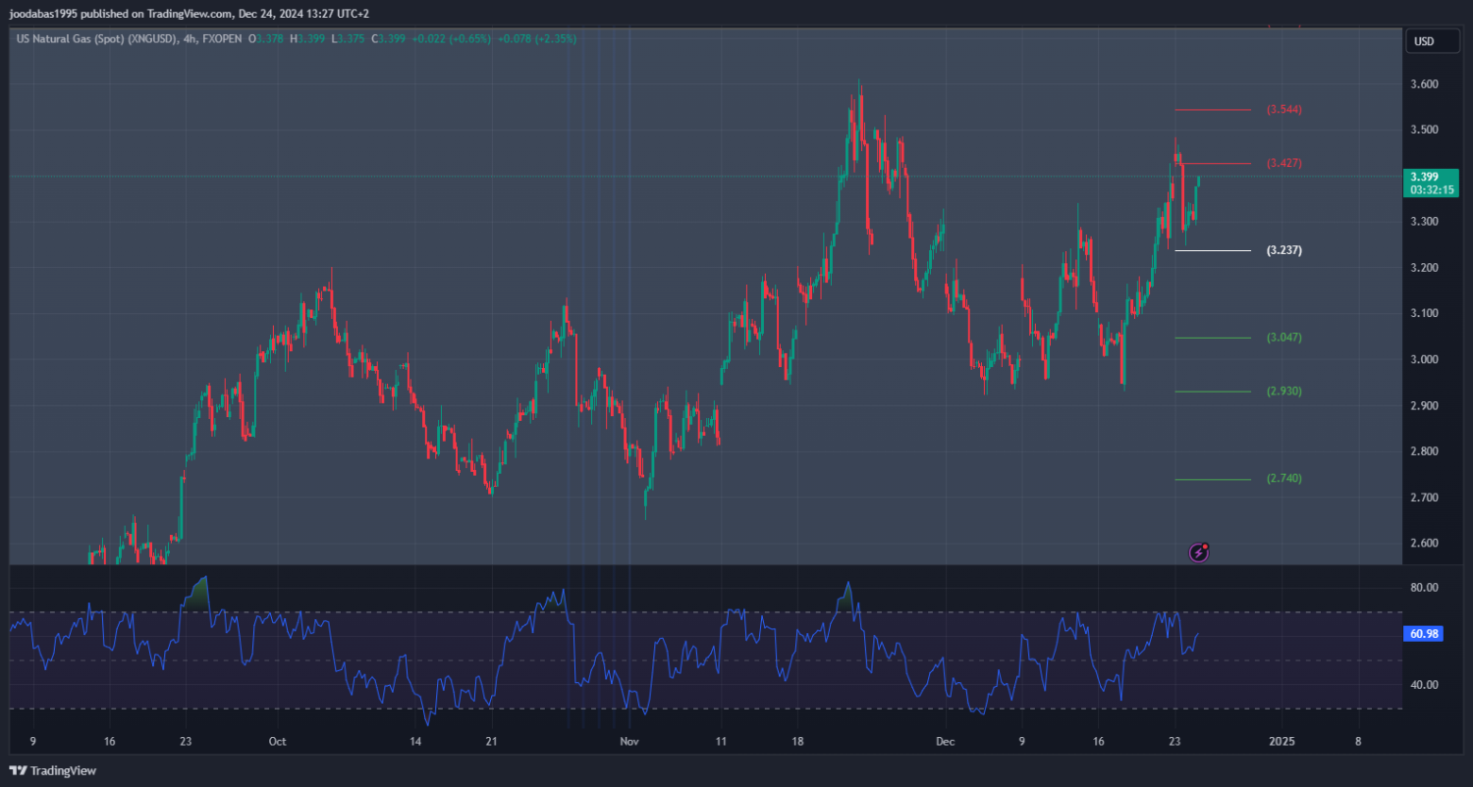Select the green 2.740 support level label
Image resolution: width=1473 pixels, height=787 pixels.
pyautogui.click(x=1284, y=479)
